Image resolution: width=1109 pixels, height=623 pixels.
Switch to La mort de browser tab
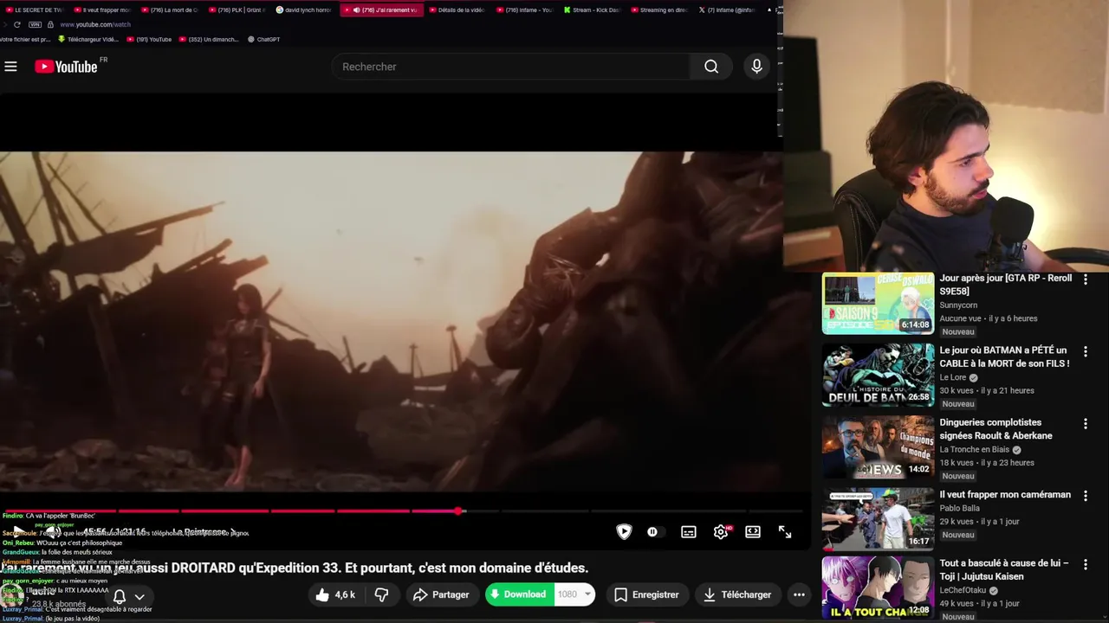pos(170,10)
